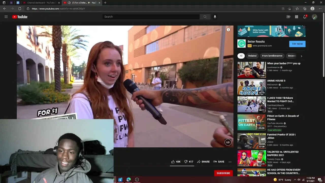Reload the page with the refresh icon
The width and height of the screenshot is (325, 183).
click(x=20, y=9)
